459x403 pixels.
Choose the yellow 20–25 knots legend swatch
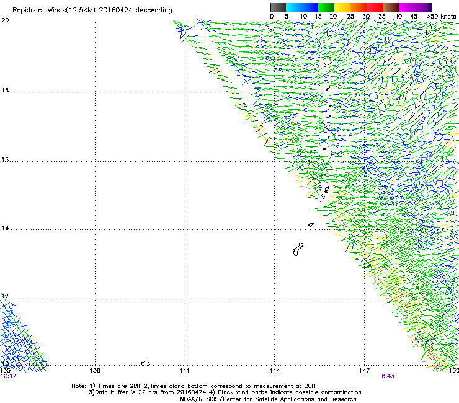tap(342, 7)
